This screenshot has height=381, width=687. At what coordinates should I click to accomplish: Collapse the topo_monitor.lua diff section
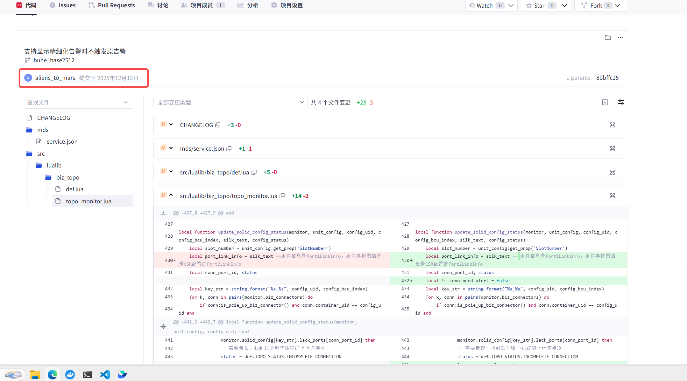171,195
